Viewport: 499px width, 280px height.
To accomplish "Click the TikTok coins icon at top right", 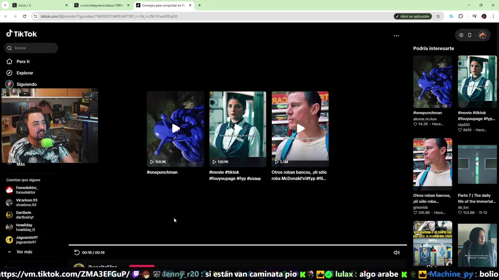I will (x=461, y=35).
